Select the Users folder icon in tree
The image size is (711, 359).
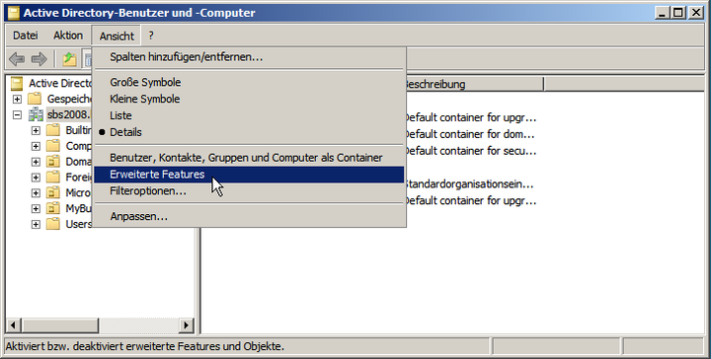[53, 224]
